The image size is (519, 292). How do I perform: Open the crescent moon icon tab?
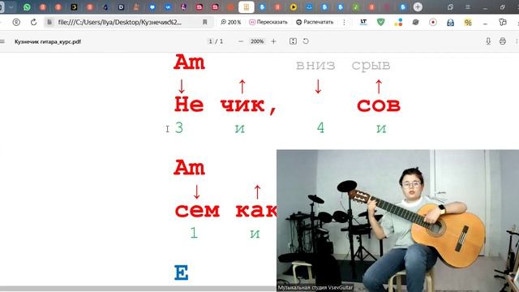coord(74,7)
